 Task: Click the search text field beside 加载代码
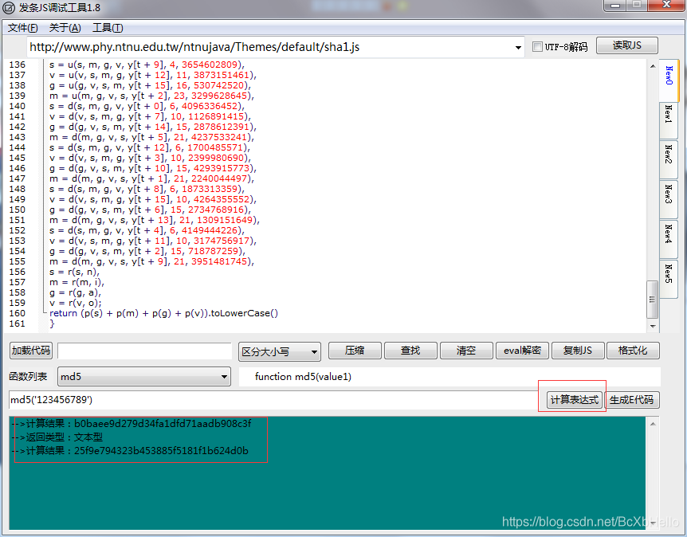tap(144, 351)
